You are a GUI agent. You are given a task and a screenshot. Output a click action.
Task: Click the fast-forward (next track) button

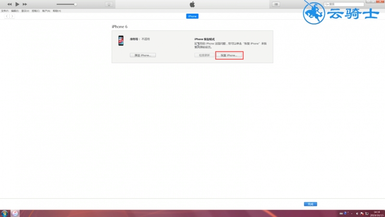(x=25, y=4)
